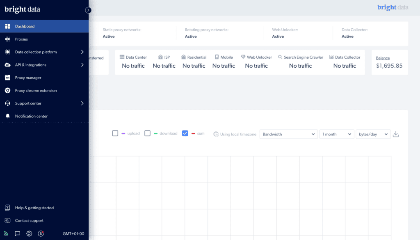
Task: Enable the upload checkbox
Action: [115, 133]
